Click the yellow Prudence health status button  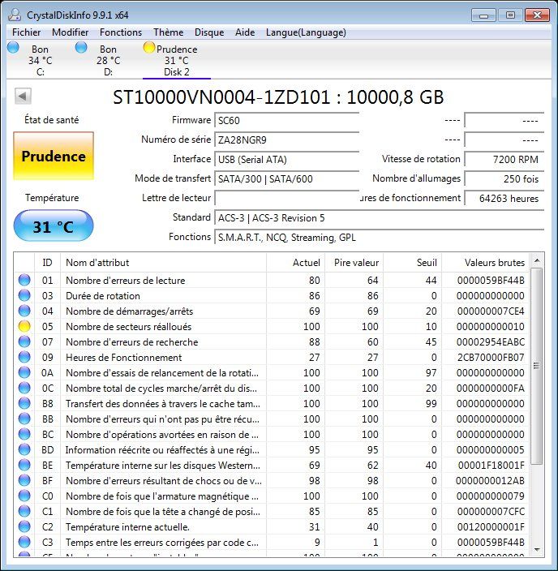pyautogui.click(x=54, y=156)
